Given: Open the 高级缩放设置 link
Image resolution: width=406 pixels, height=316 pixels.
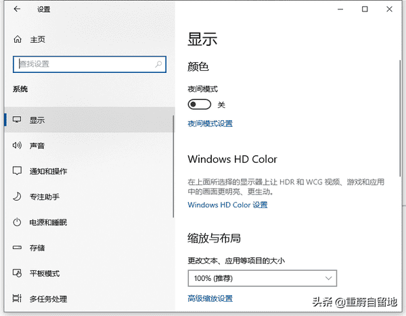Looking at the screenshot, I should click(210, 298).
